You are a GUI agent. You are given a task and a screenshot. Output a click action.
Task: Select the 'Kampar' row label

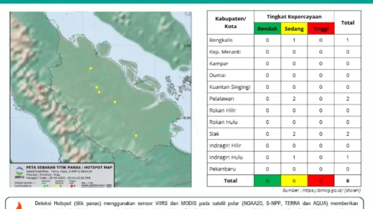[x=219, y=64]
